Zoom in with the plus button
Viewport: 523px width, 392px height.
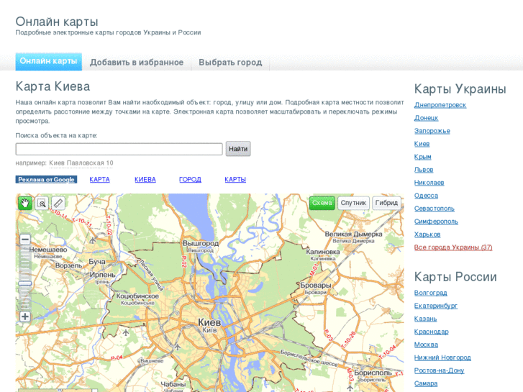tap(25, 316)
